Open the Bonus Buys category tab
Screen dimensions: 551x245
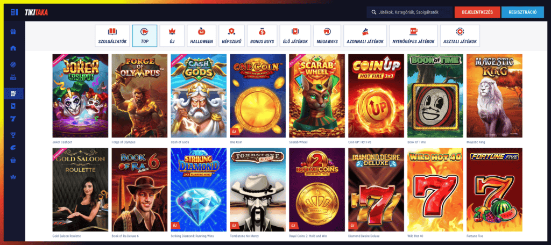pos(262,36)
